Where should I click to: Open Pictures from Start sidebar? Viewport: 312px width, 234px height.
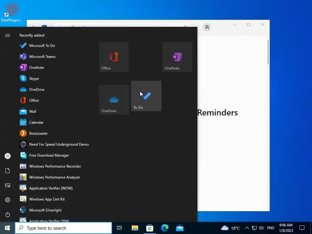pyautogui.click(x=8, y=185)
